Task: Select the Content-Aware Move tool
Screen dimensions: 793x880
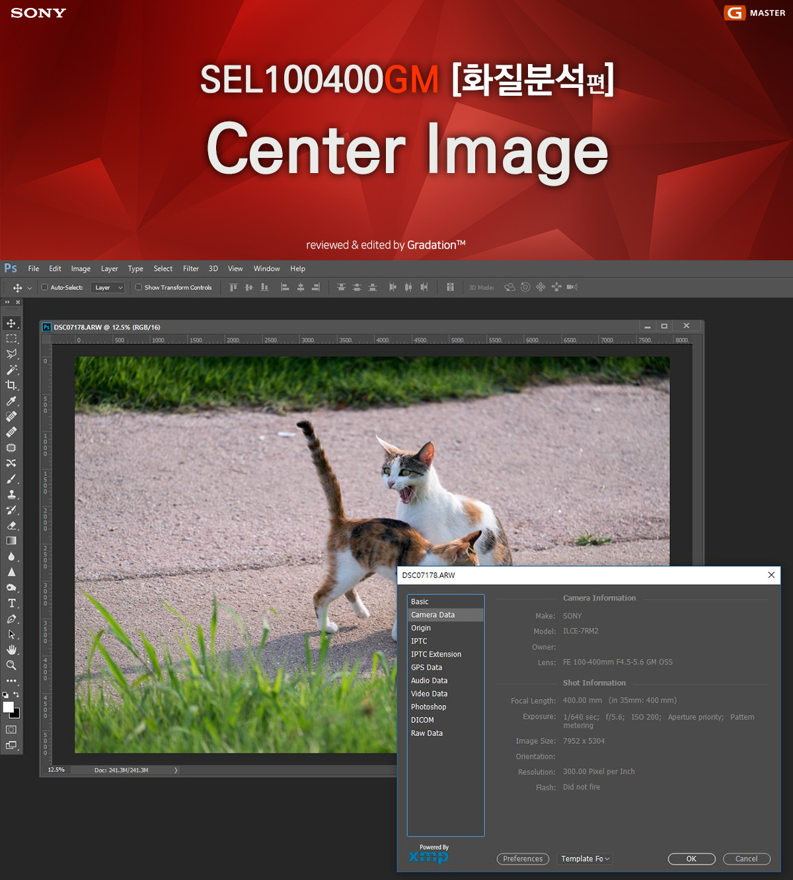Action: click(x=11, y=463)
